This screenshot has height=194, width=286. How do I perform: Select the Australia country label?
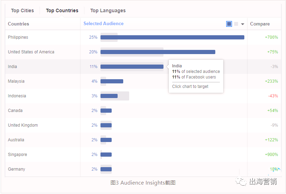16,140
